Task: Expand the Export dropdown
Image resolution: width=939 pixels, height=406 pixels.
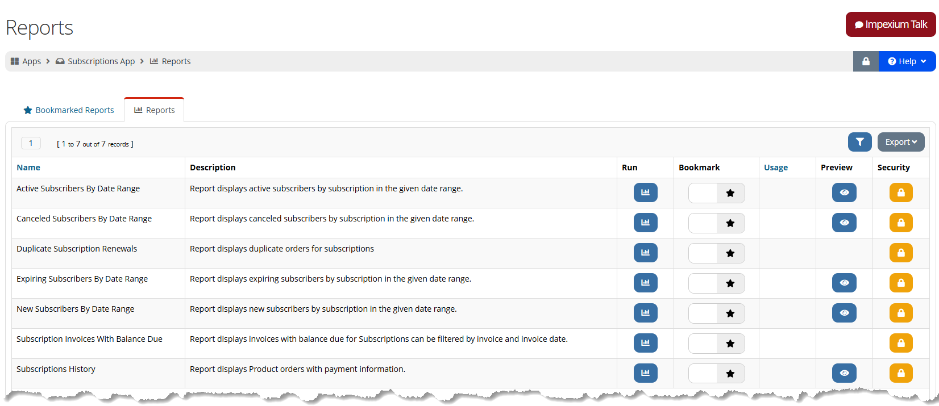Action: tap(901, 142)
